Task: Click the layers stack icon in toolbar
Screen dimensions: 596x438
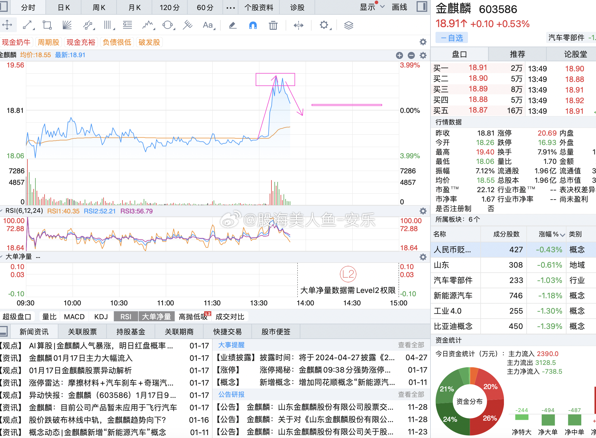Action: pos(348,25)
